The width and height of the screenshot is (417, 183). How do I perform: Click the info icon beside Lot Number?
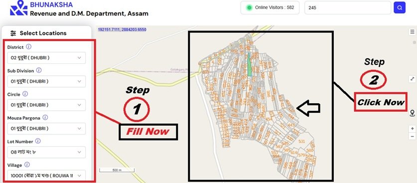point(38,141)
